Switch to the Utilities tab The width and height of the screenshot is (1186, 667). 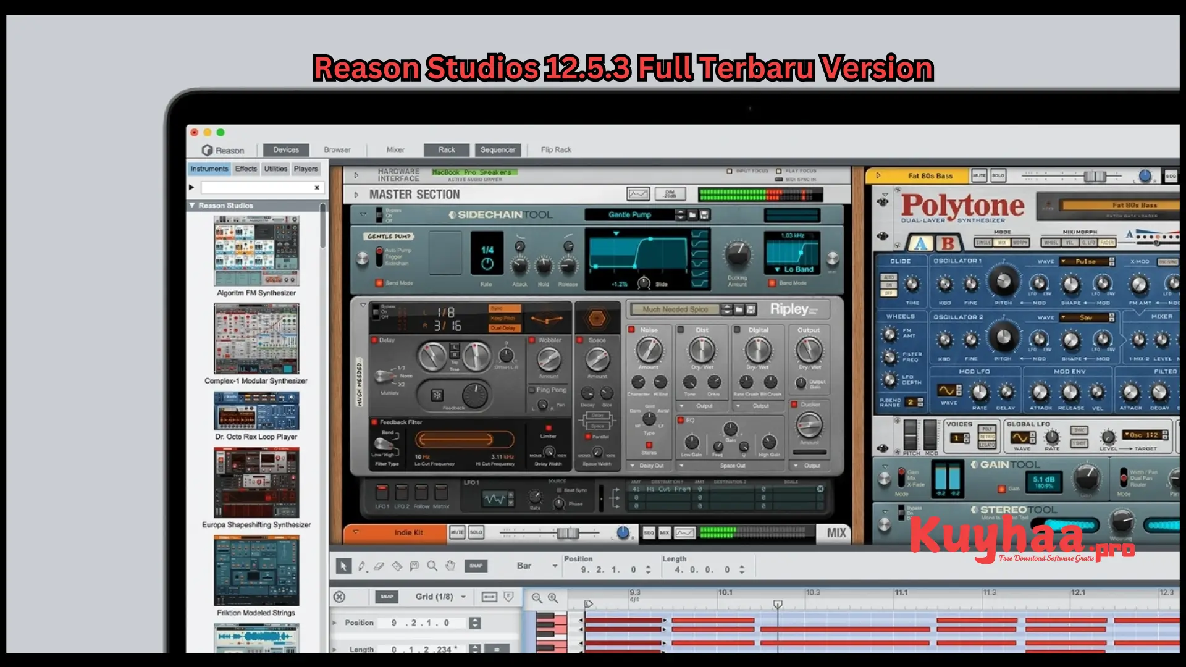275,169
